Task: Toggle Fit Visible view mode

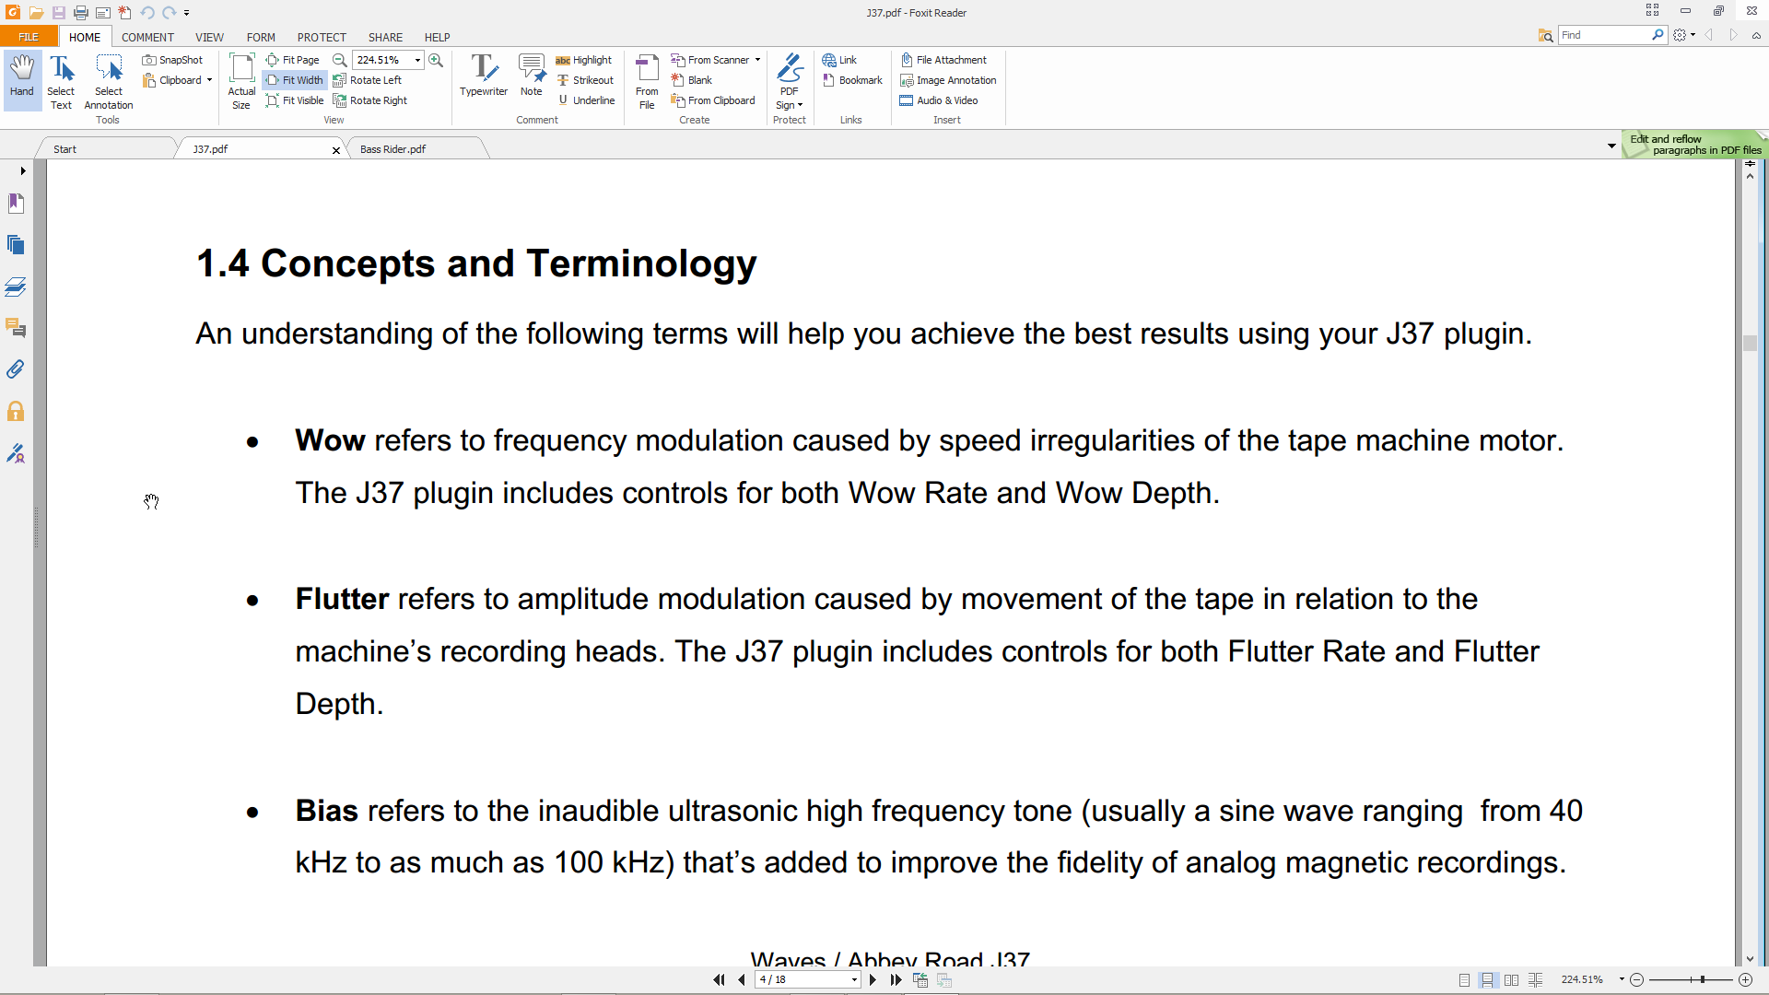Action: point(294,100)
